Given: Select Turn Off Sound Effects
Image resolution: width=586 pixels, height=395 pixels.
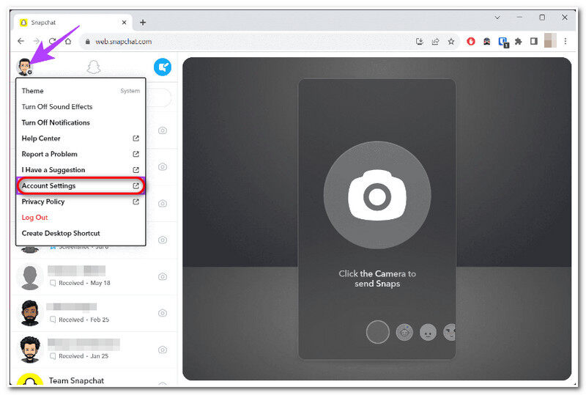Looking at the screenshot, I should click(x=81, y=106).
